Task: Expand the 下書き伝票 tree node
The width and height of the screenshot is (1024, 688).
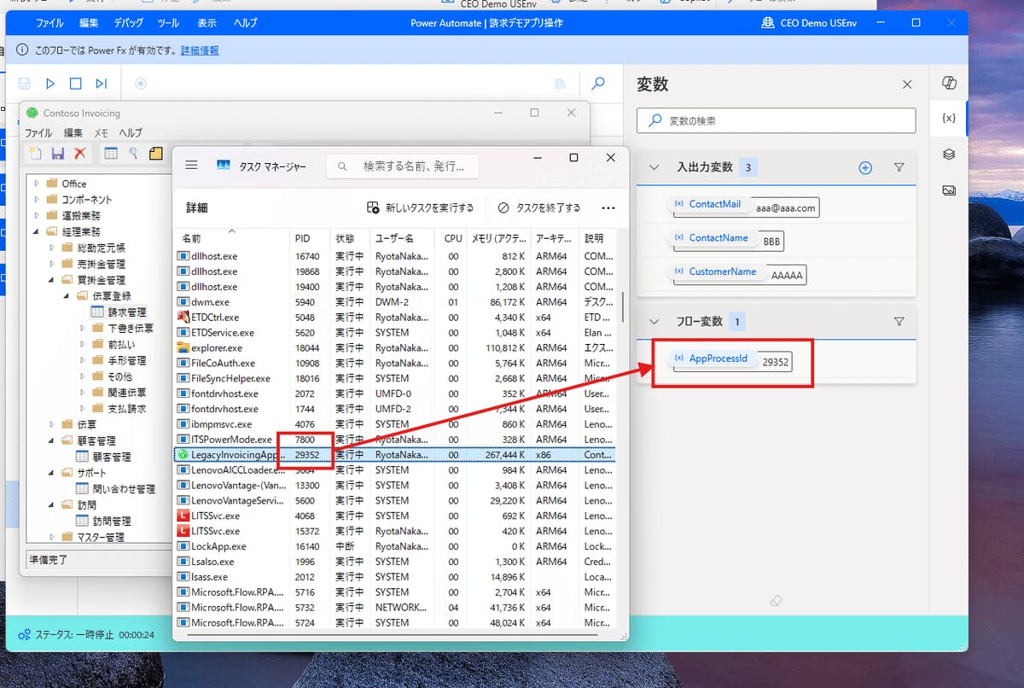Action: tap(83, 328)
